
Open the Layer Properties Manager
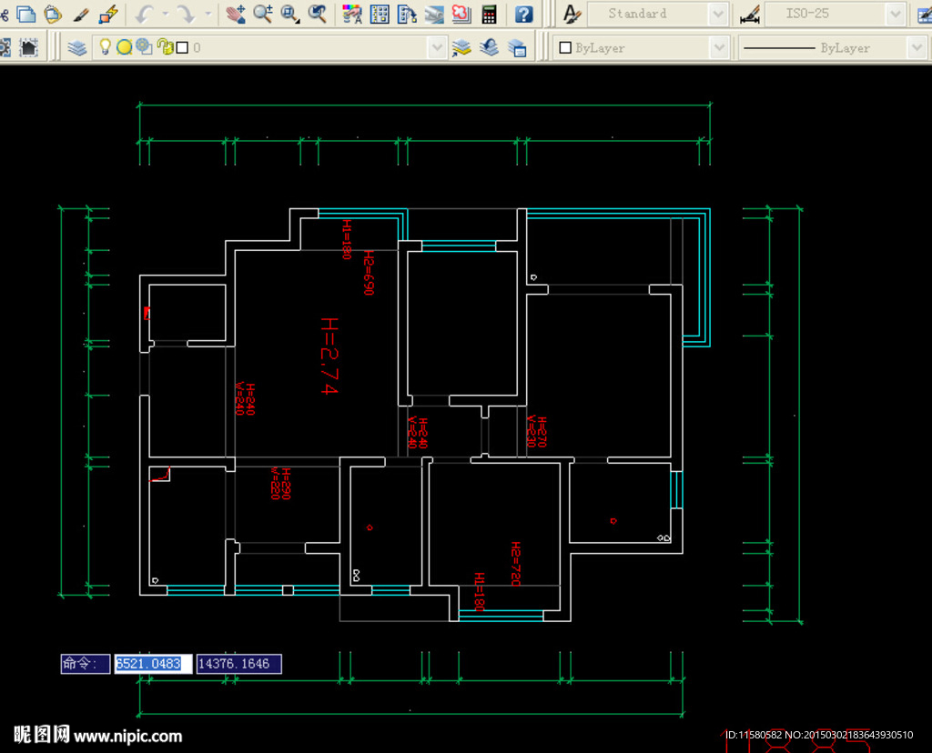tap(77, 47)
